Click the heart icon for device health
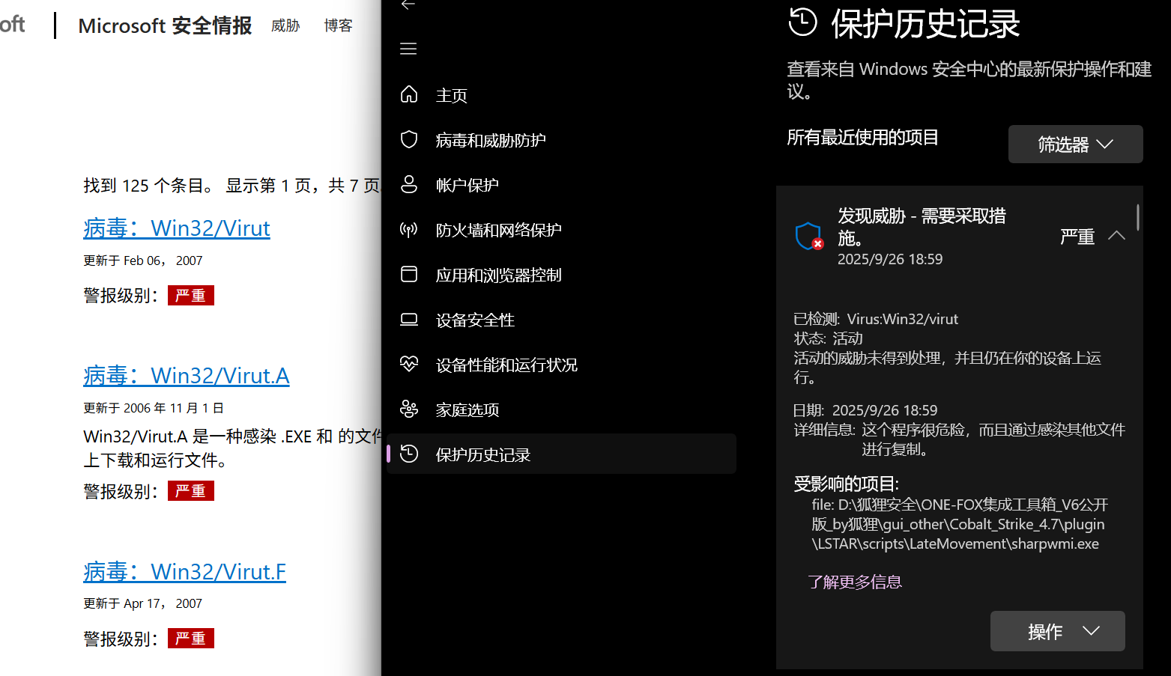The width and height of the screenshot is (1171, 676). 409,364
